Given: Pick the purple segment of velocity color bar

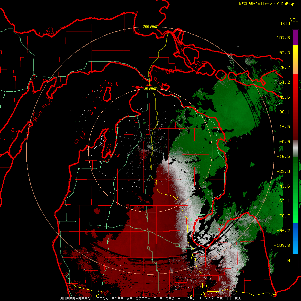Looking at the screenshot, I should (x=295, y=37).
